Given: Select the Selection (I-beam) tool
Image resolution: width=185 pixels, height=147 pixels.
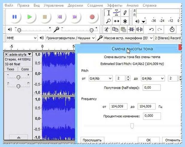Looking at the screenshot, I should coord(109,13).
